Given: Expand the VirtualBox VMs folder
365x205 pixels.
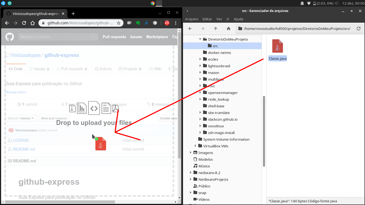Looking at the screenshot, I should click(x=195, y=146).
